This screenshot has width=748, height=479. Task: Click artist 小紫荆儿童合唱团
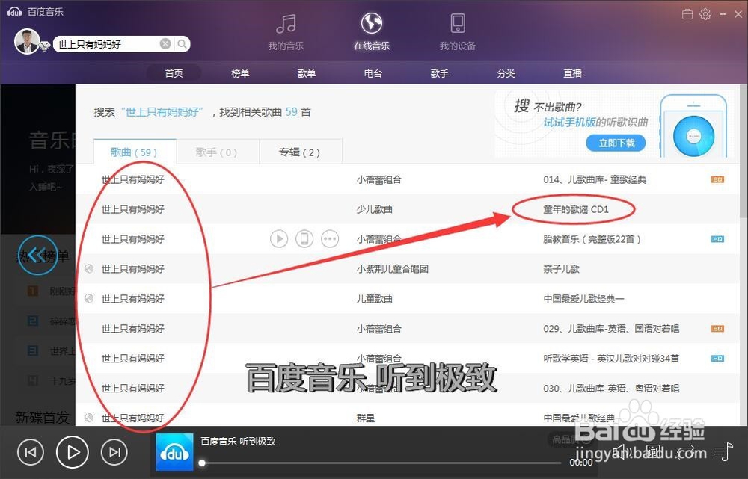pyautogui.click(x=392, y=269)
